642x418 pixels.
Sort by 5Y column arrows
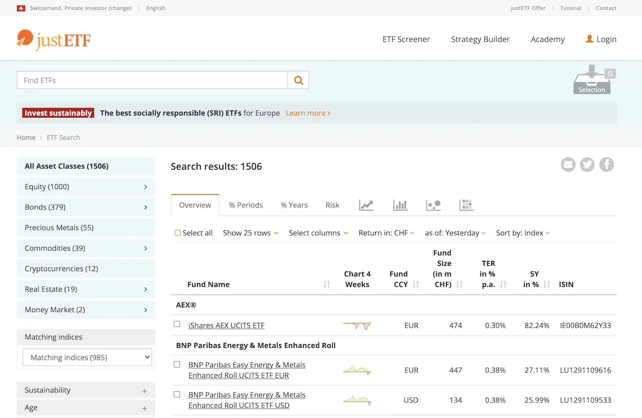click(x=547, y=285)
